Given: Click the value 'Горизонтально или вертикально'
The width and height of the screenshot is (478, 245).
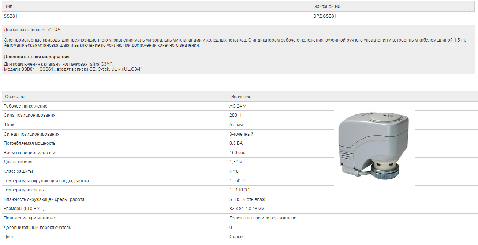Looking at the screenshot, I should pyautogui.click(x=263, y=218).
